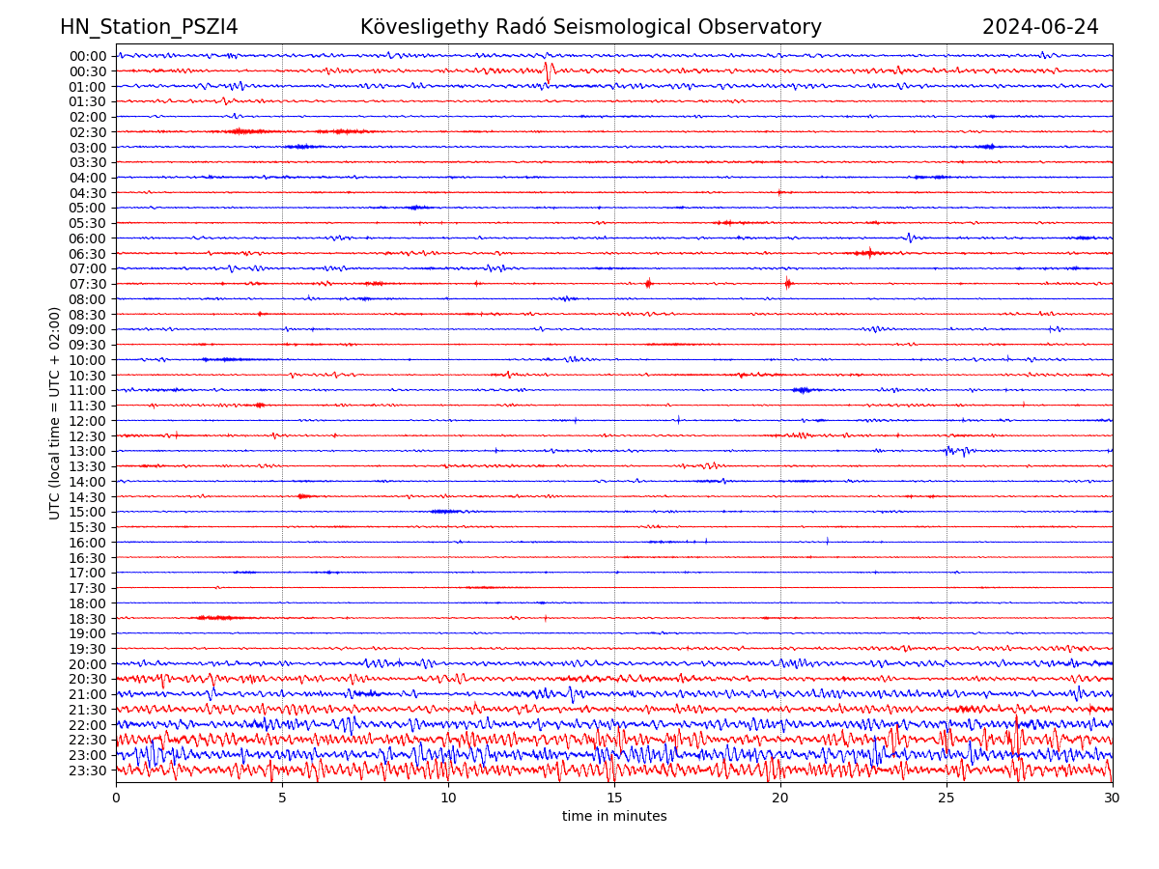Click the "time in minutes" axis label
The height and width of the screenshot is (869, 1159).
point(614,817)
